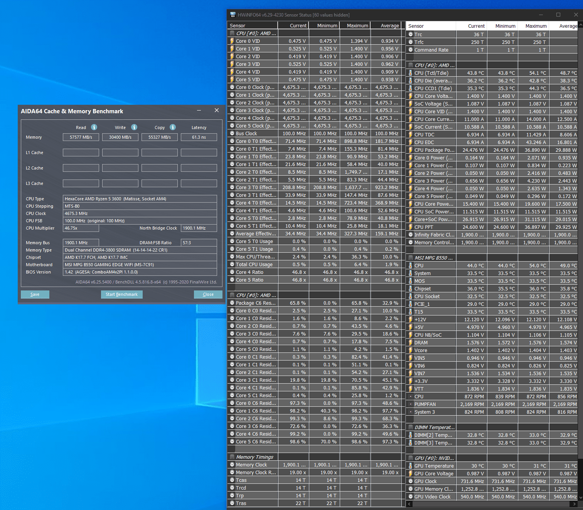This screenshot has height=510, width=583.
Task: Select the GPU Video Clock row
Action: (x=492, y=497)
